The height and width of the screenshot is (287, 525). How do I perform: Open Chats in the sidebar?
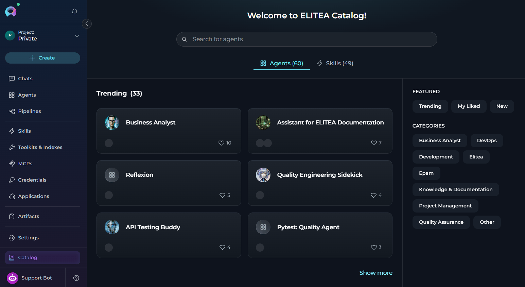(x=42, y=79)
